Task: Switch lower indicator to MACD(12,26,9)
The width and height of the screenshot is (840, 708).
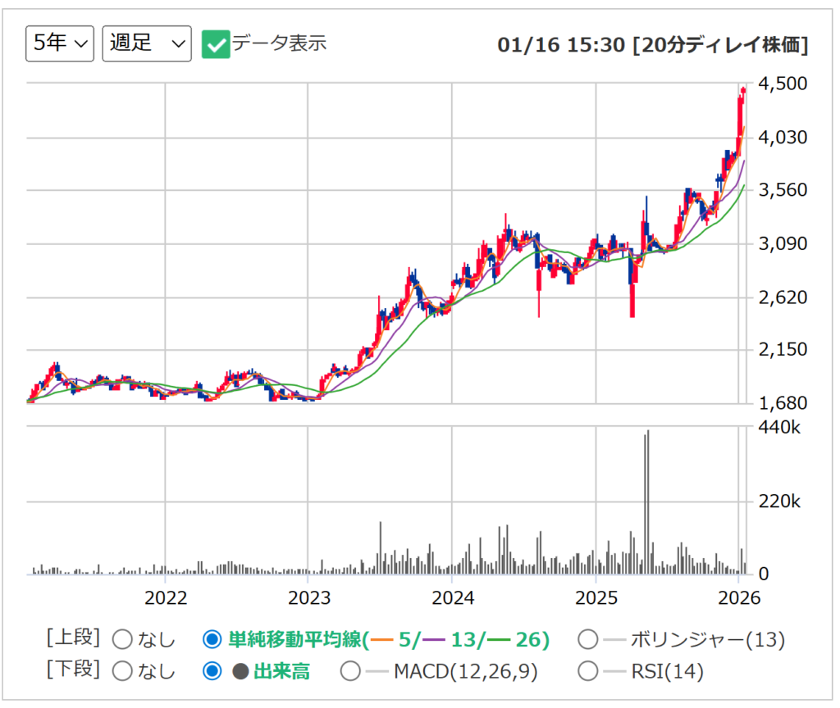Action: point(351,670)
